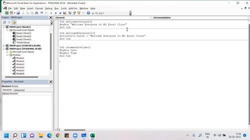This screenshot has height=140, width=250.
Task: Click View Object icon in Project pane
Action: click(x=9, y=23)
